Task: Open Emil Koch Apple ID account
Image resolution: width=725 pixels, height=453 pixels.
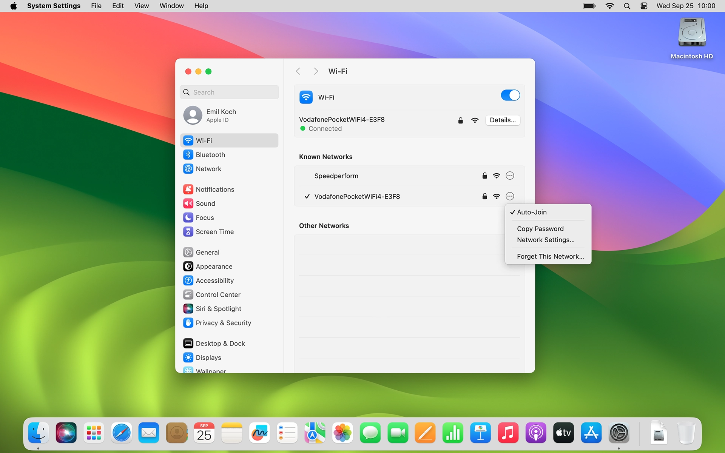Action: (221, 116)
